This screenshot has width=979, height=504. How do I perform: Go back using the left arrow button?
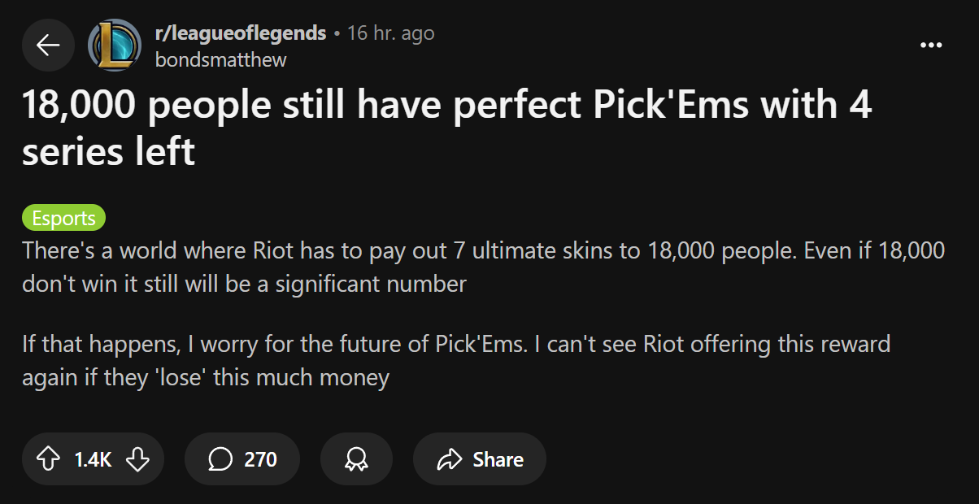coord(48,46)
